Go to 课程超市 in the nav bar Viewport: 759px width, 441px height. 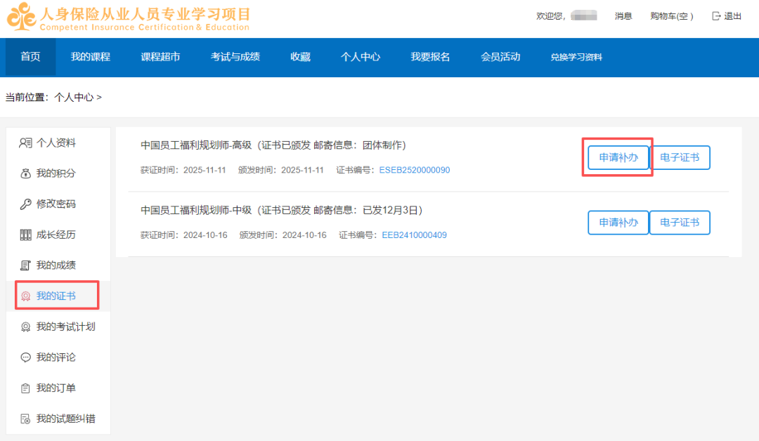pyautogui.click(x=160, y=57)
